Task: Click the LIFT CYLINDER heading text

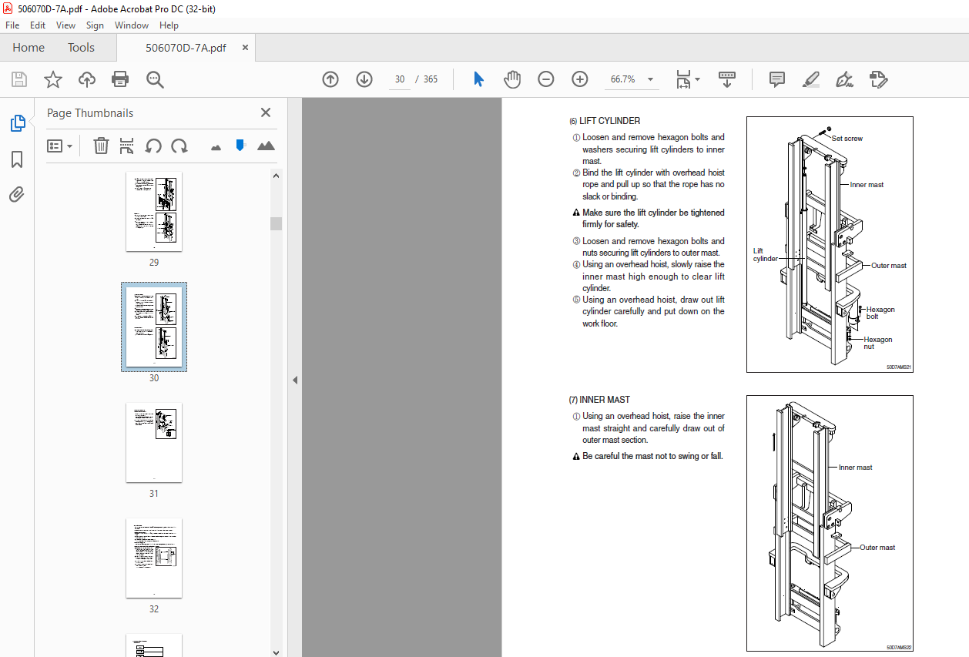Action: coord(605,121)
